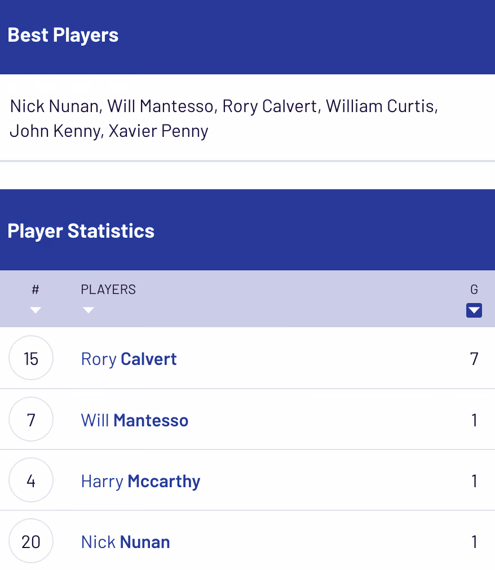Screen dimensions: 495x570
Task: Open Nick Nunan player profile
Action: 125,542
